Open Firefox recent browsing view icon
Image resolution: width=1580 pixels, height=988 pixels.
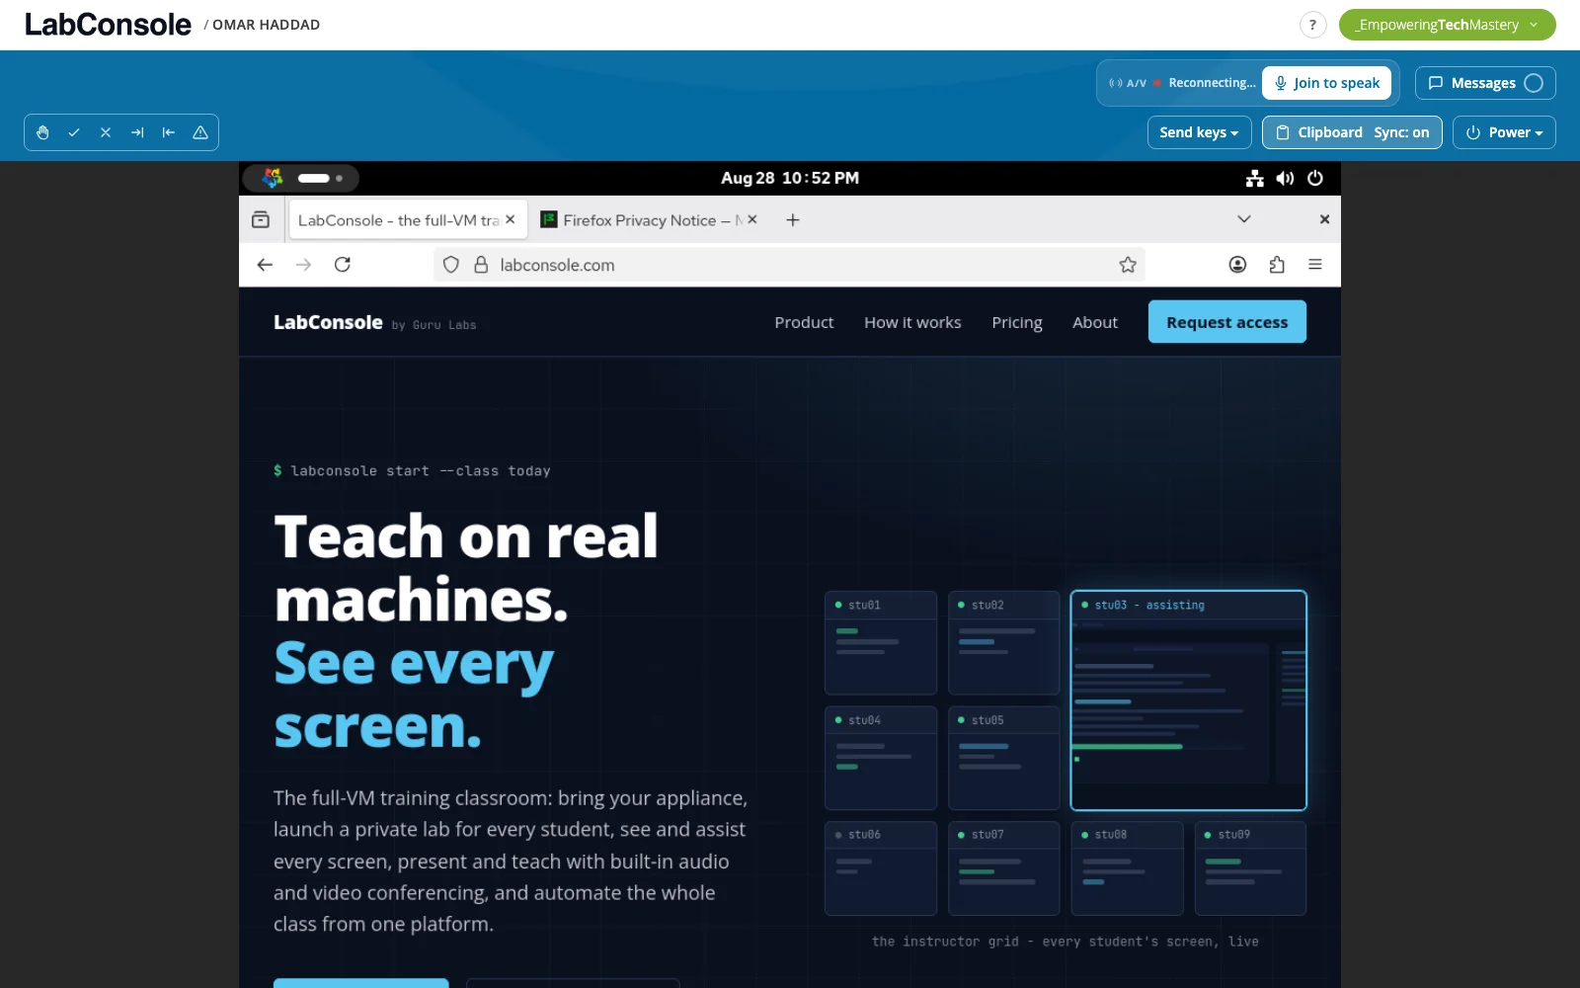tap(261, 220)
